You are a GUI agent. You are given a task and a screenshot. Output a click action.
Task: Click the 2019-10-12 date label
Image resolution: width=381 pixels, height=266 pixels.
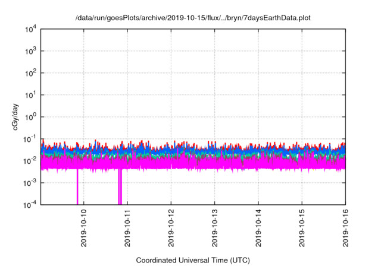click(171, 228)
